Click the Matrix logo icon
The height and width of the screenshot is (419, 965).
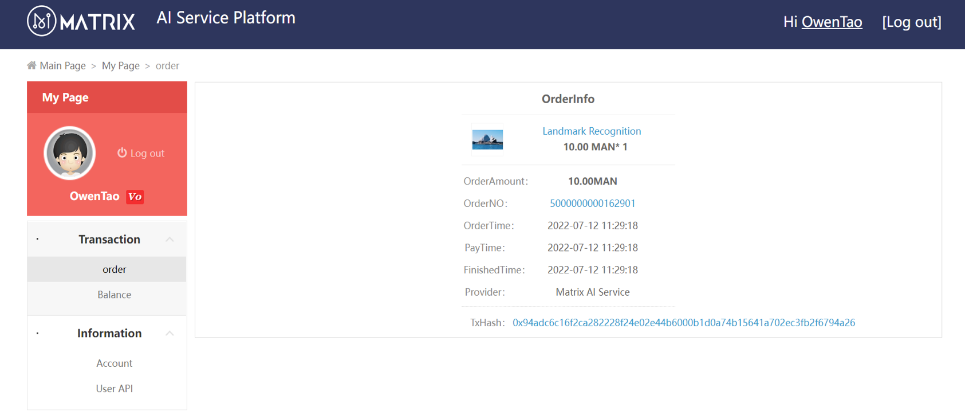click(x=41, y=21)
